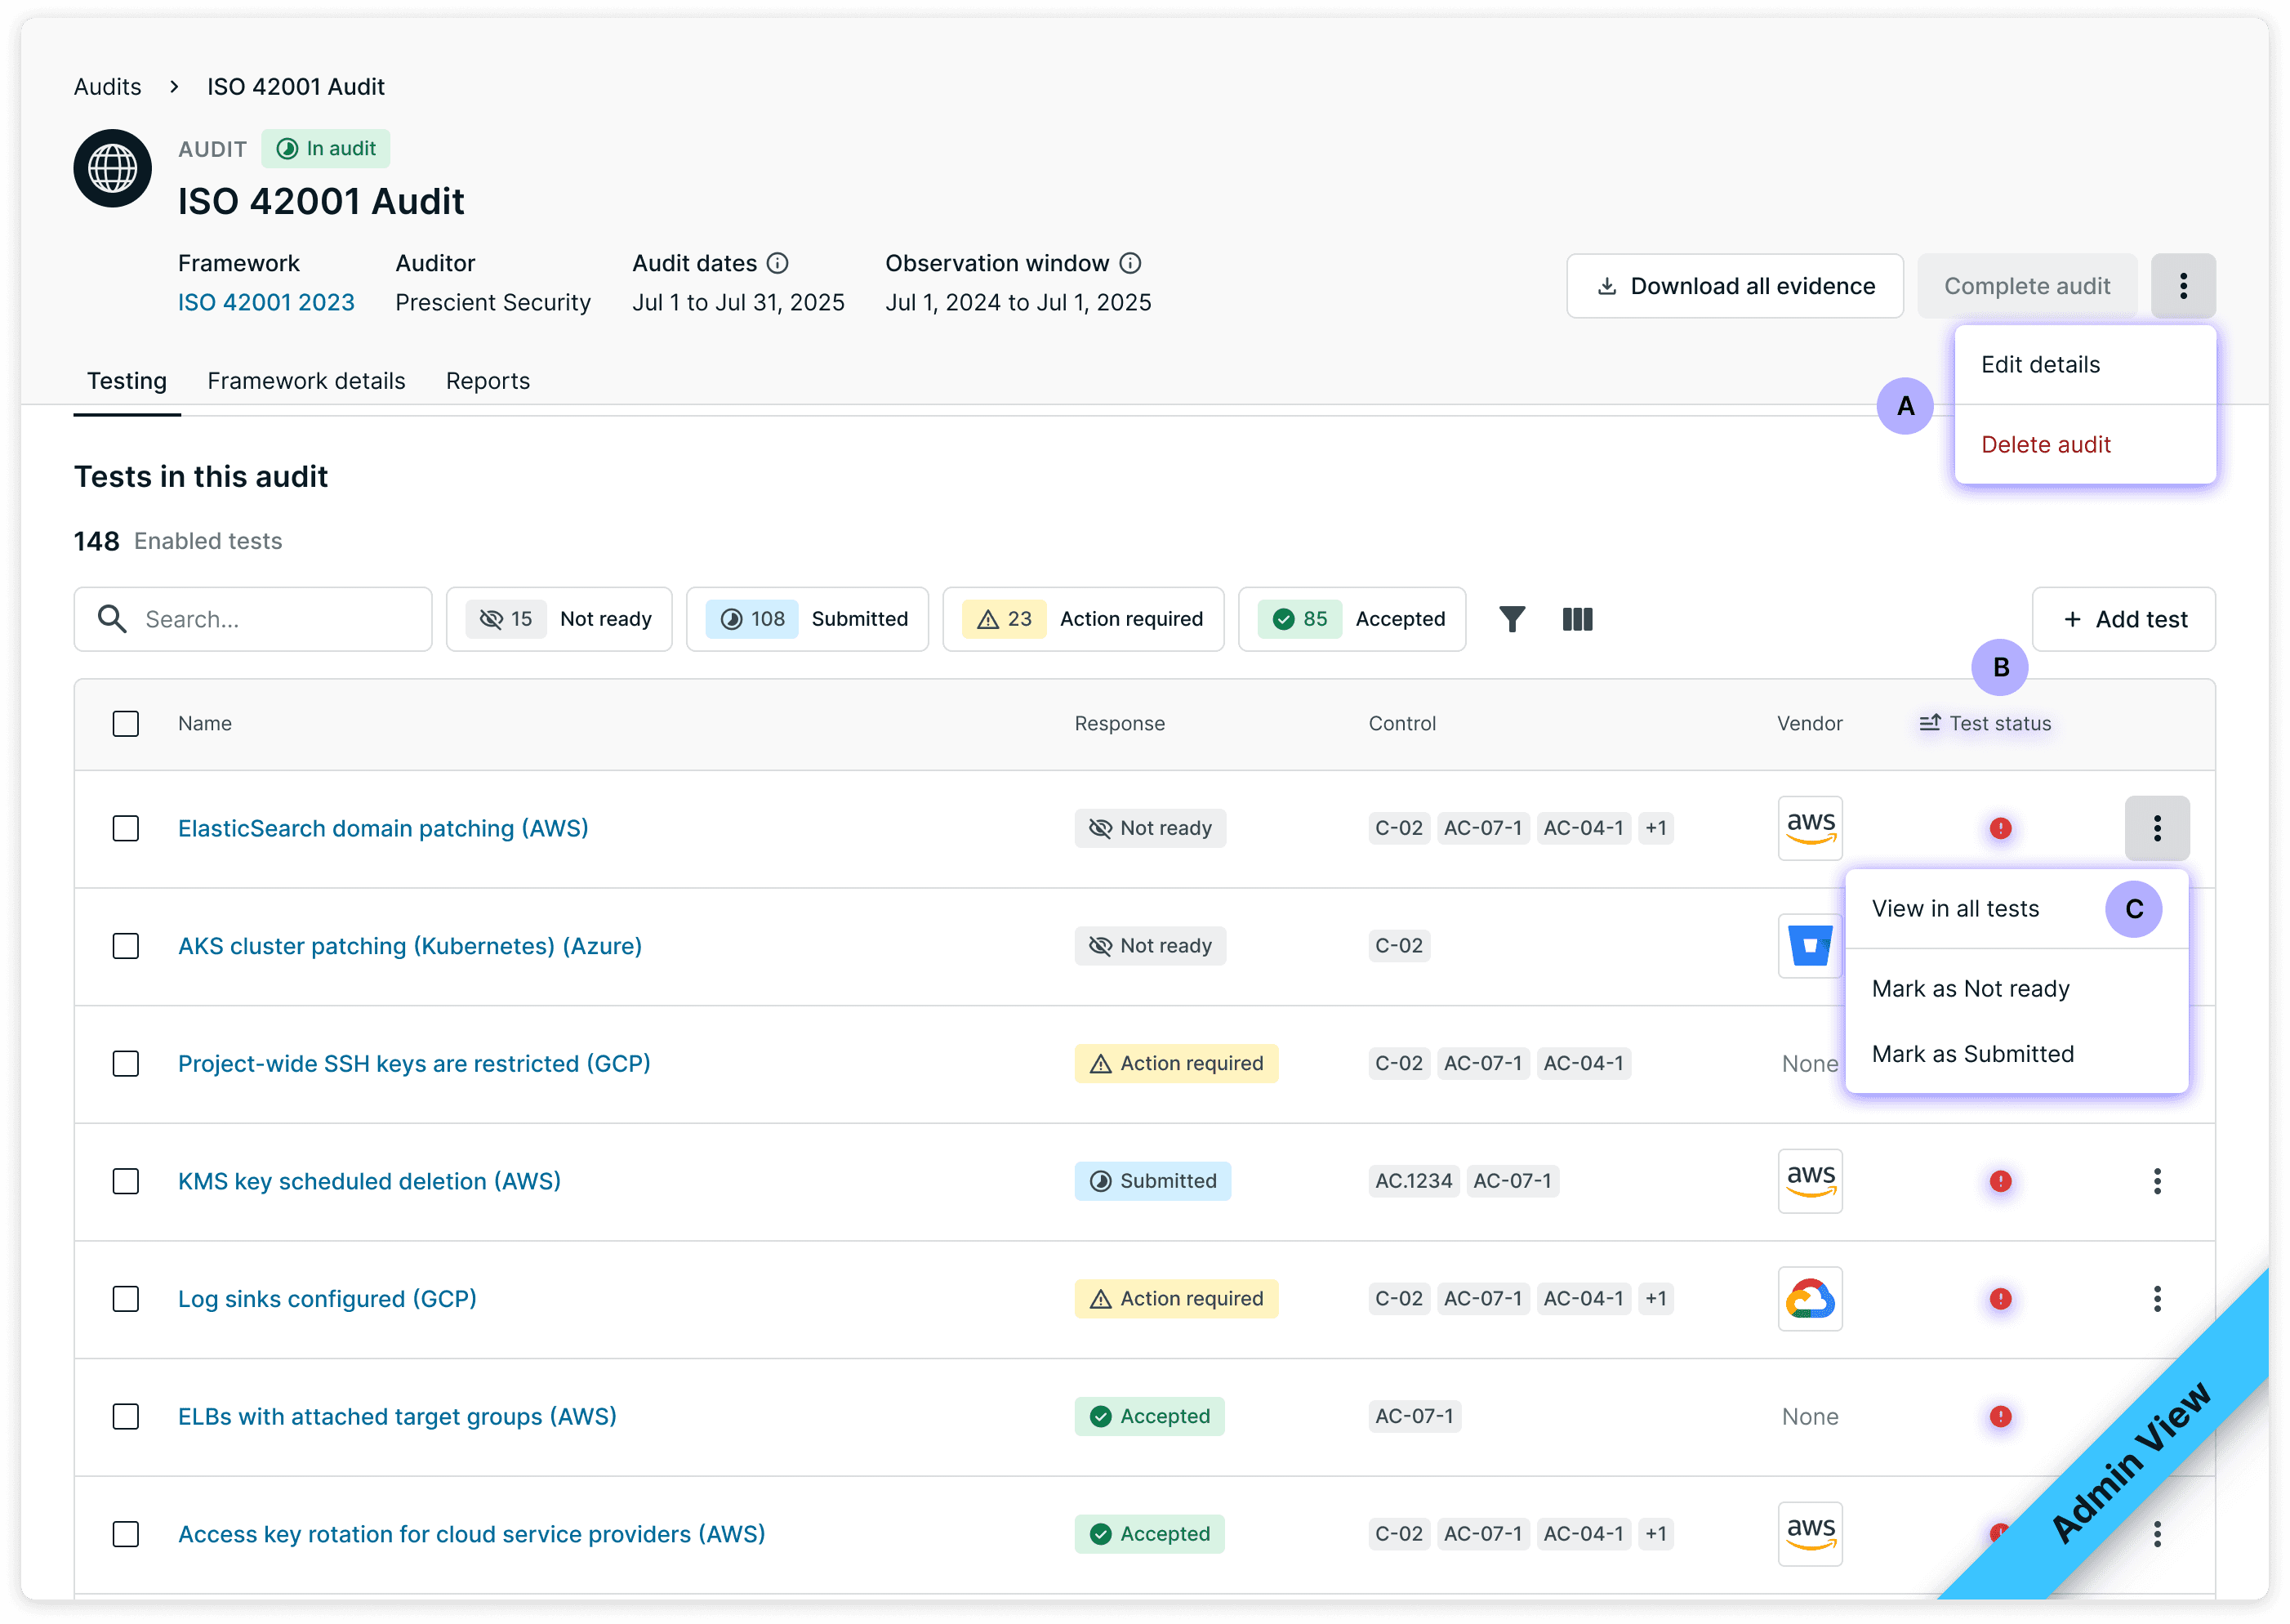Open the ISO 42001 2023 framework link
The width and height of the screenshot is (2290, 1624).
coord(266,302)
